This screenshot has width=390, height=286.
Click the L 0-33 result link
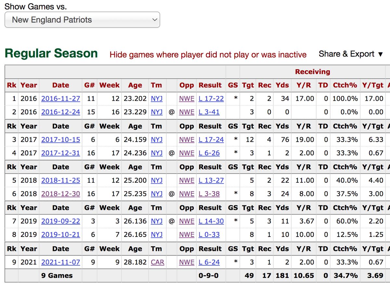(x=209, y=234)
